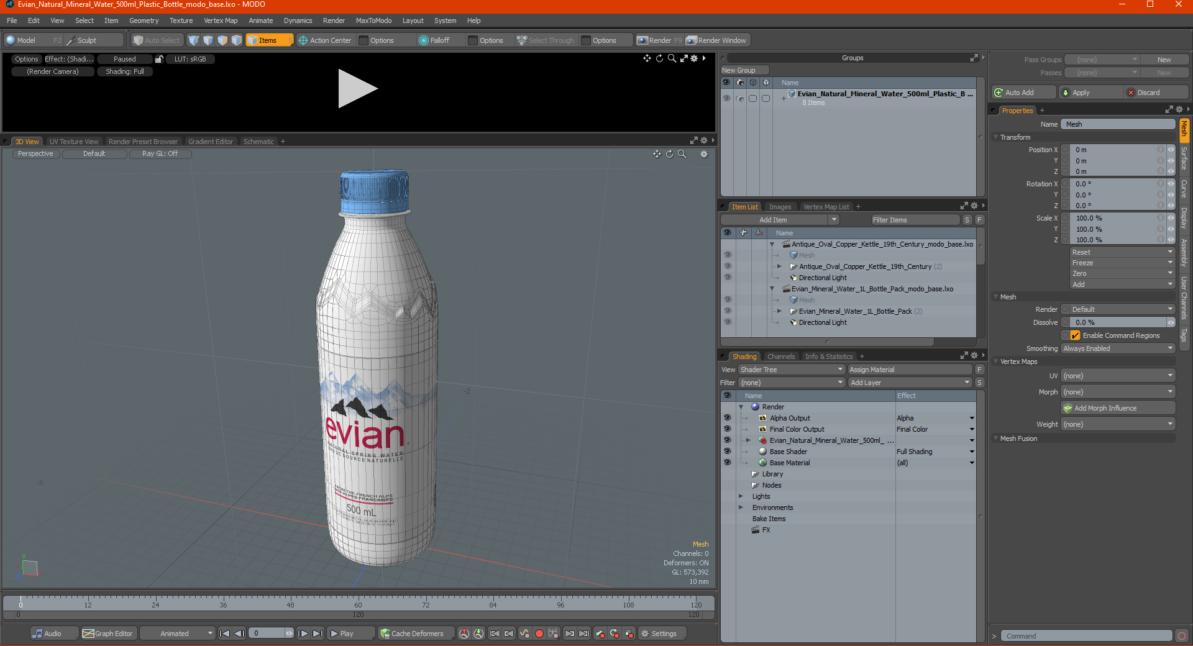Select Edges mode cube icon

click(208, 40)
